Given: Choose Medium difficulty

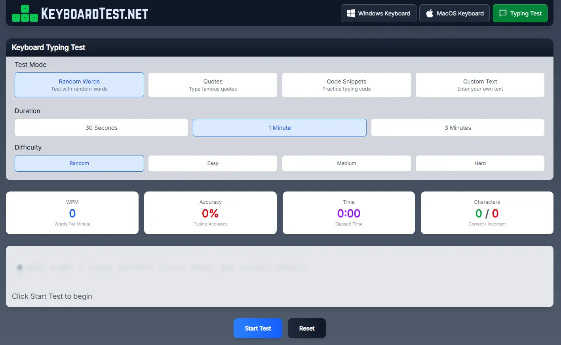Looking at the screenshot, I should (346, 163).
